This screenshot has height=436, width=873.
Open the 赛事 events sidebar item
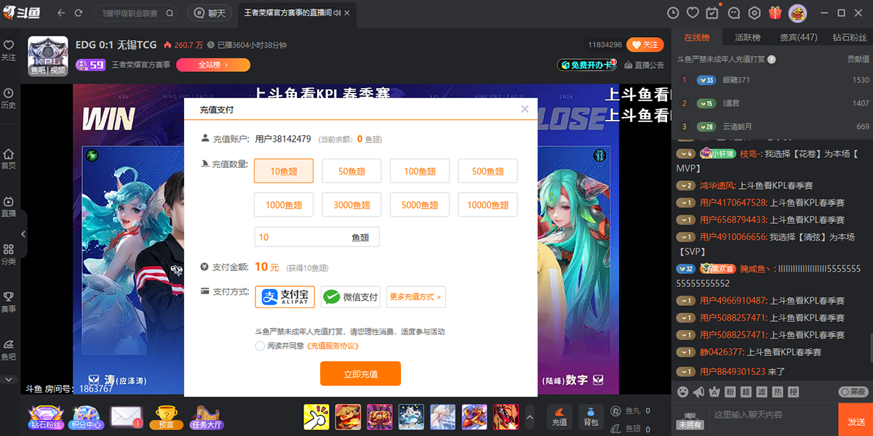(x=9, y=302)
